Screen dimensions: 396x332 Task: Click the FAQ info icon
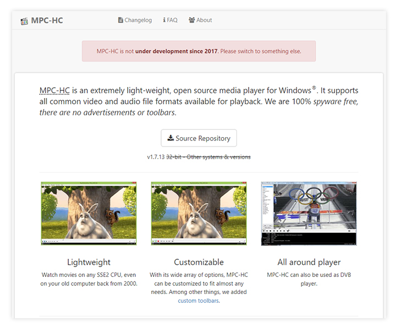[x=164, y=20]
